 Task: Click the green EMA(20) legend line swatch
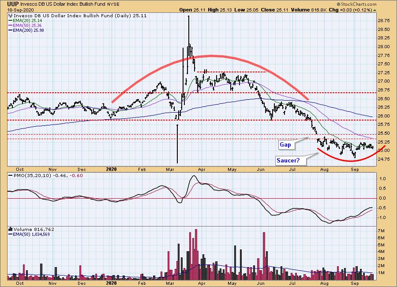[x=11, y=21]
